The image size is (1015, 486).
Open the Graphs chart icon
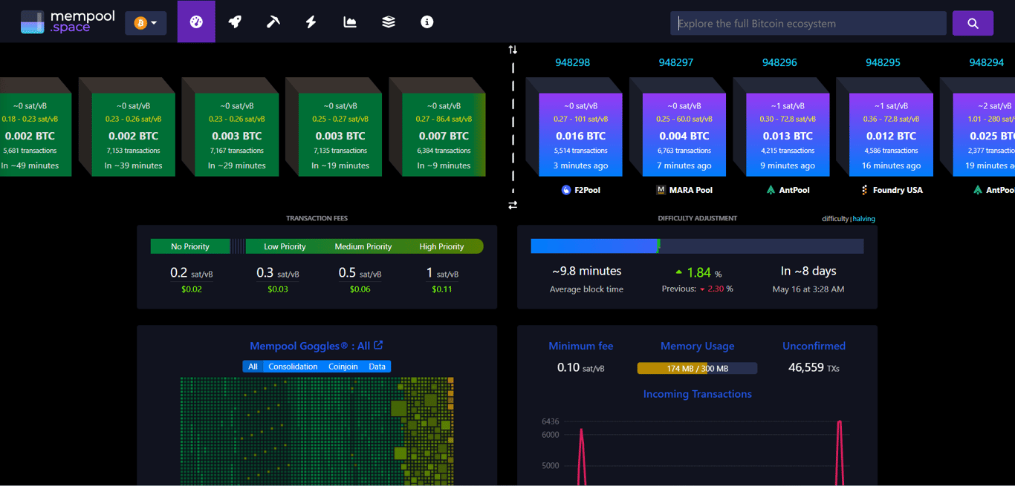pyautogui.click(x=350, y=22)
